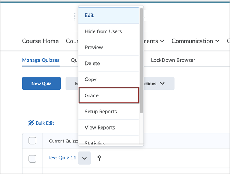This screenshot has height=174, width=230.
Task: Go to Course Home in navbar
Action: [40, 41]
